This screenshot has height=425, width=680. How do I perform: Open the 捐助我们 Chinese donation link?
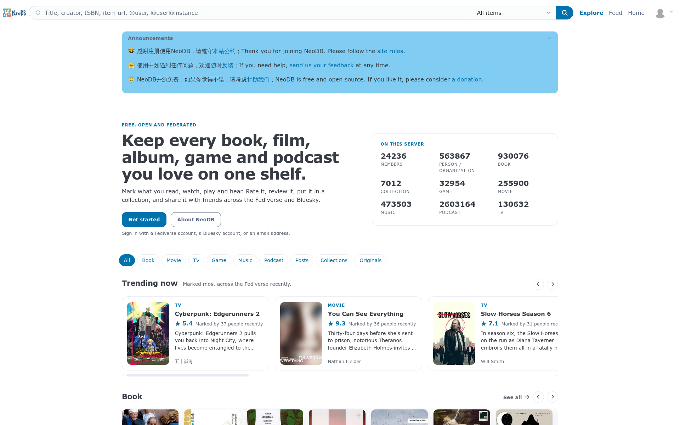tap(258, 79)
